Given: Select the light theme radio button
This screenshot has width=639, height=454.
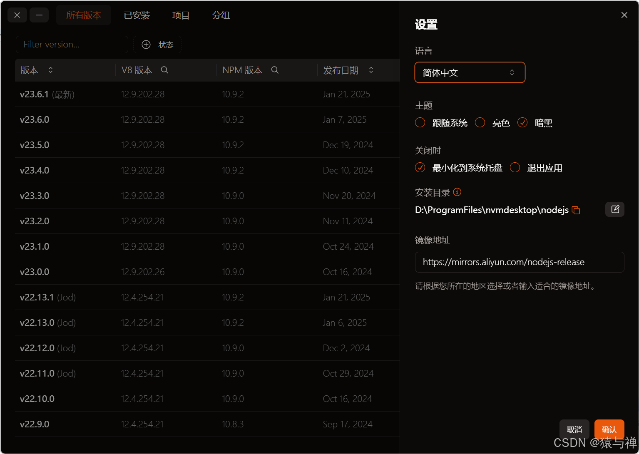Looking at the screenshot, I should coord(480,122).
